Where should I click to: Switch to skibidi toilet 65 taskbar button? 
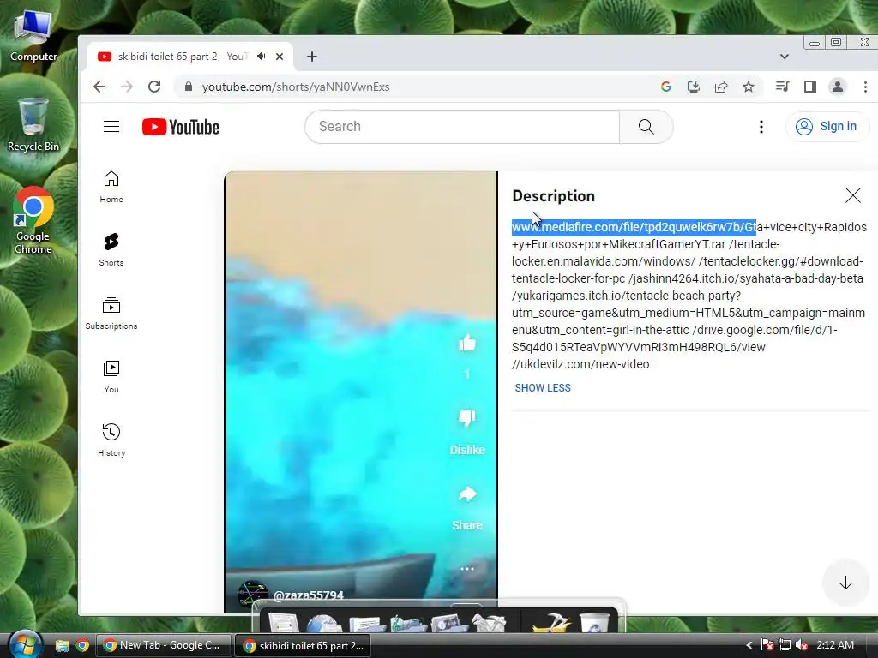[x=304, y=645]
